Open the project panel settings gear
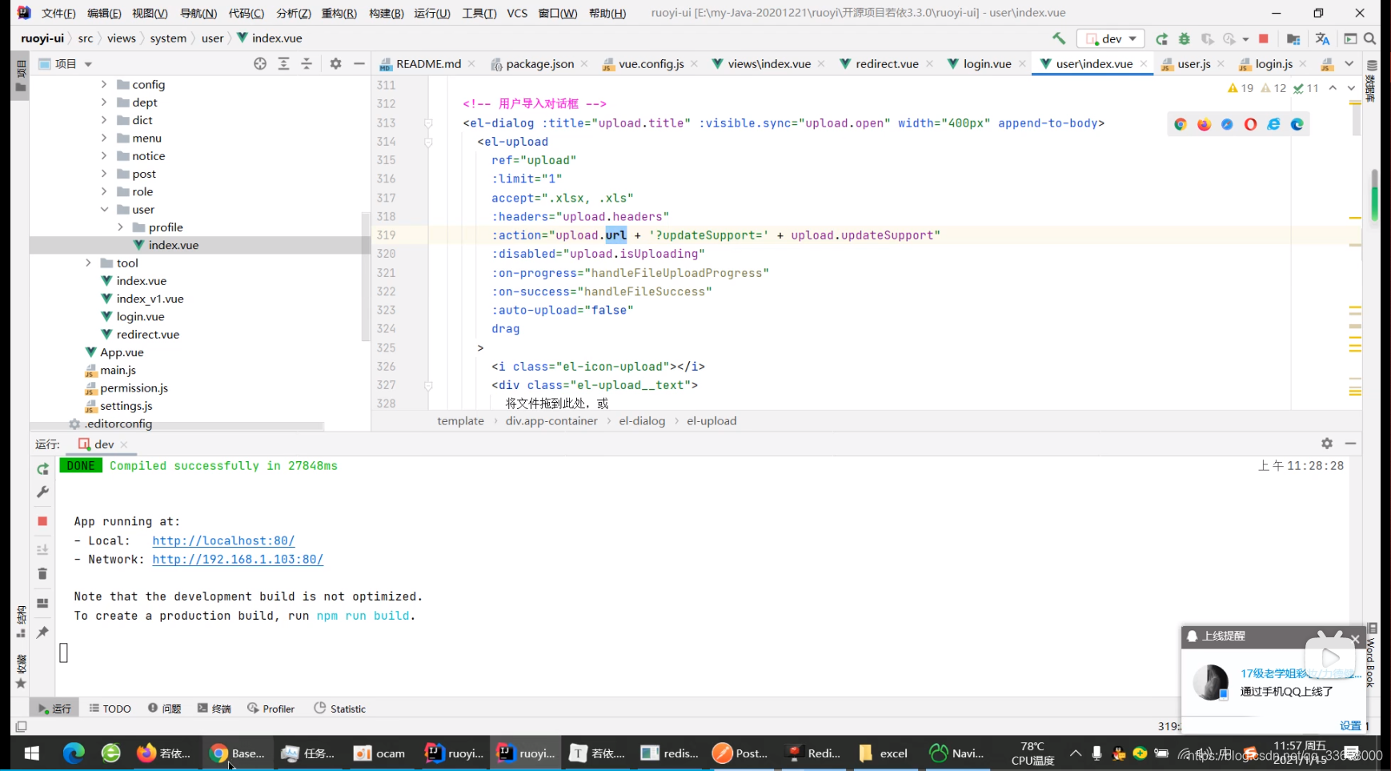 coord(335,64)
